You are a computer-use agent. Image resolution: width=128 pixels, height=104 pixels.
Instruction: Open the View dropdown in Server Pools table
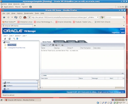coord(44,45)
